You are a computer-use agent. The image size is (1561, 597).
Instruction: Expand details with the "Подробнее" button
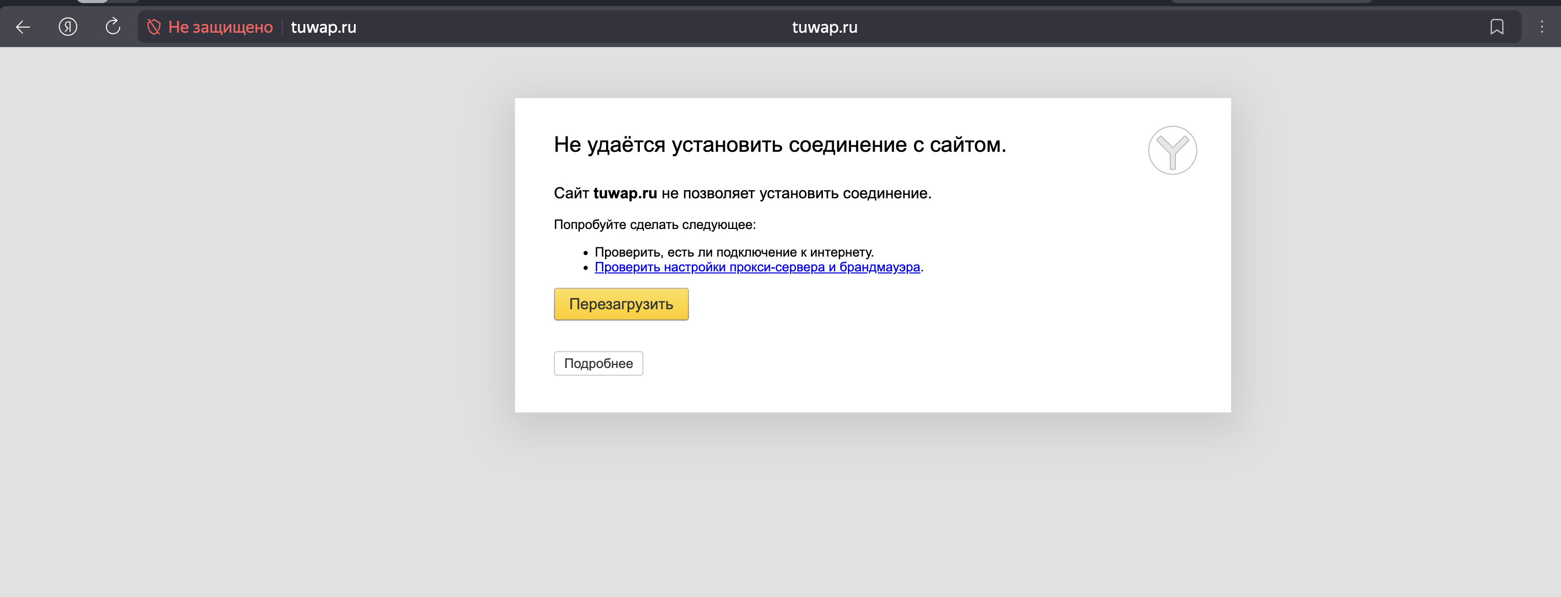(598, 363)
